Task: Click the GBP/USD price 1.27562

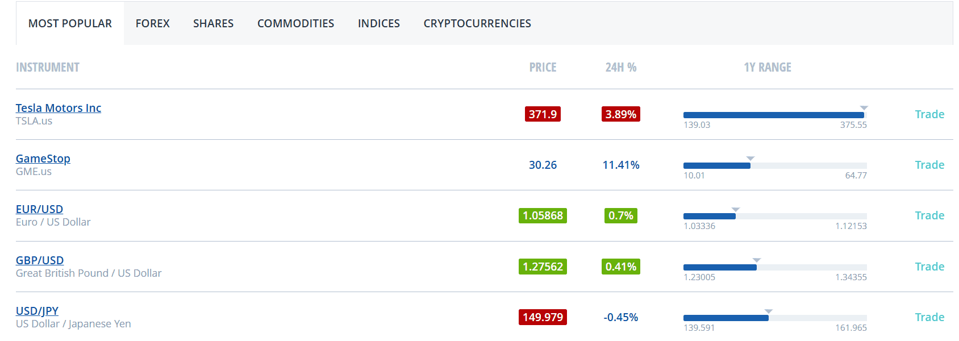Action: [x=543, y=267]
